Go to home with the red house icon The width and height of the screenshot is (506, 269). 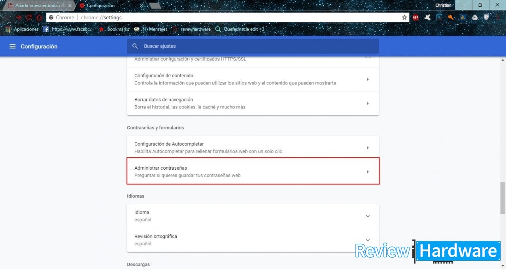pyautogui.click(x=39, y=17)
